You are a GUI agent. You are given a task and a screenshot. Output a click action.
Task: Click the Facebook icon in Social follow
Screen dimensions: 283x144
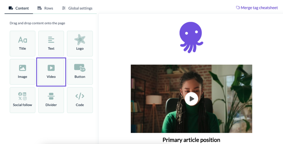(x=20, y=94)
